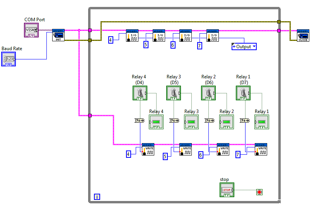
Task: Select the Relay 3 LED indicator terminal
Action: pyautogui.click(x=191, y=122)
